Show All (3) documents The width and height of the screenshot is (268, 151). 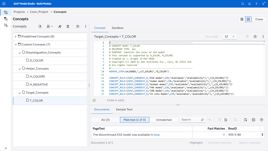click(x=105, y=120)
